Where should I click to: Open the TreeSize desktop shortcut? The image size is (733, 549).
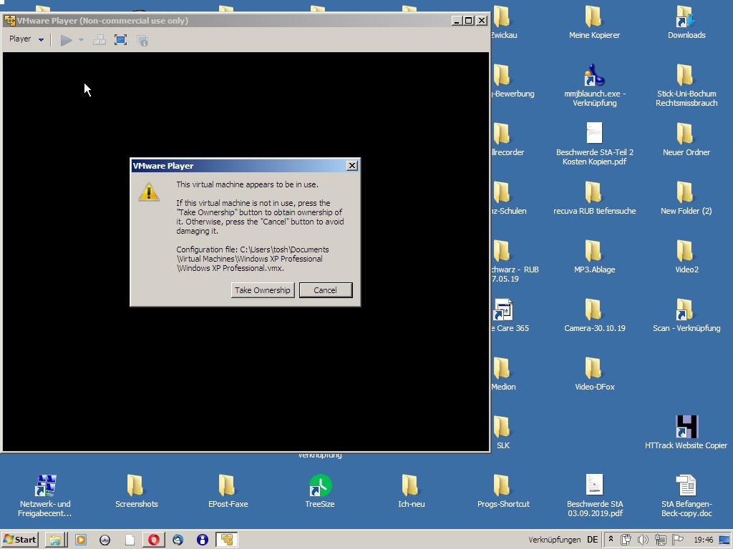coord(320,490)
